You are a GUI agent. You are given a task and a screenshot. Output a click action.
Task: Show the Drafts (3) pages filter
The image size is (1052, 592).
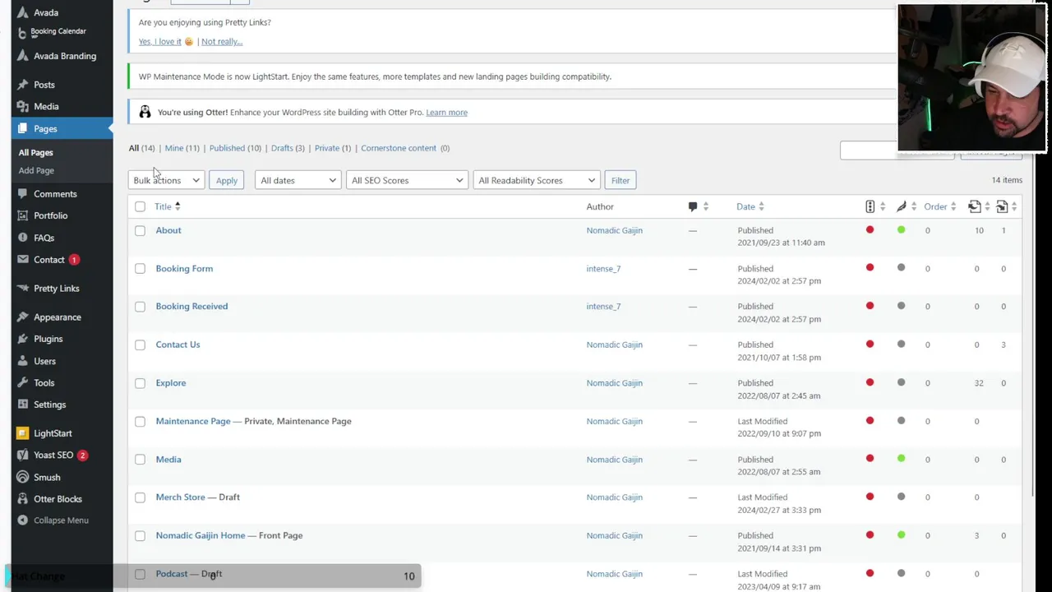[287, 148]
